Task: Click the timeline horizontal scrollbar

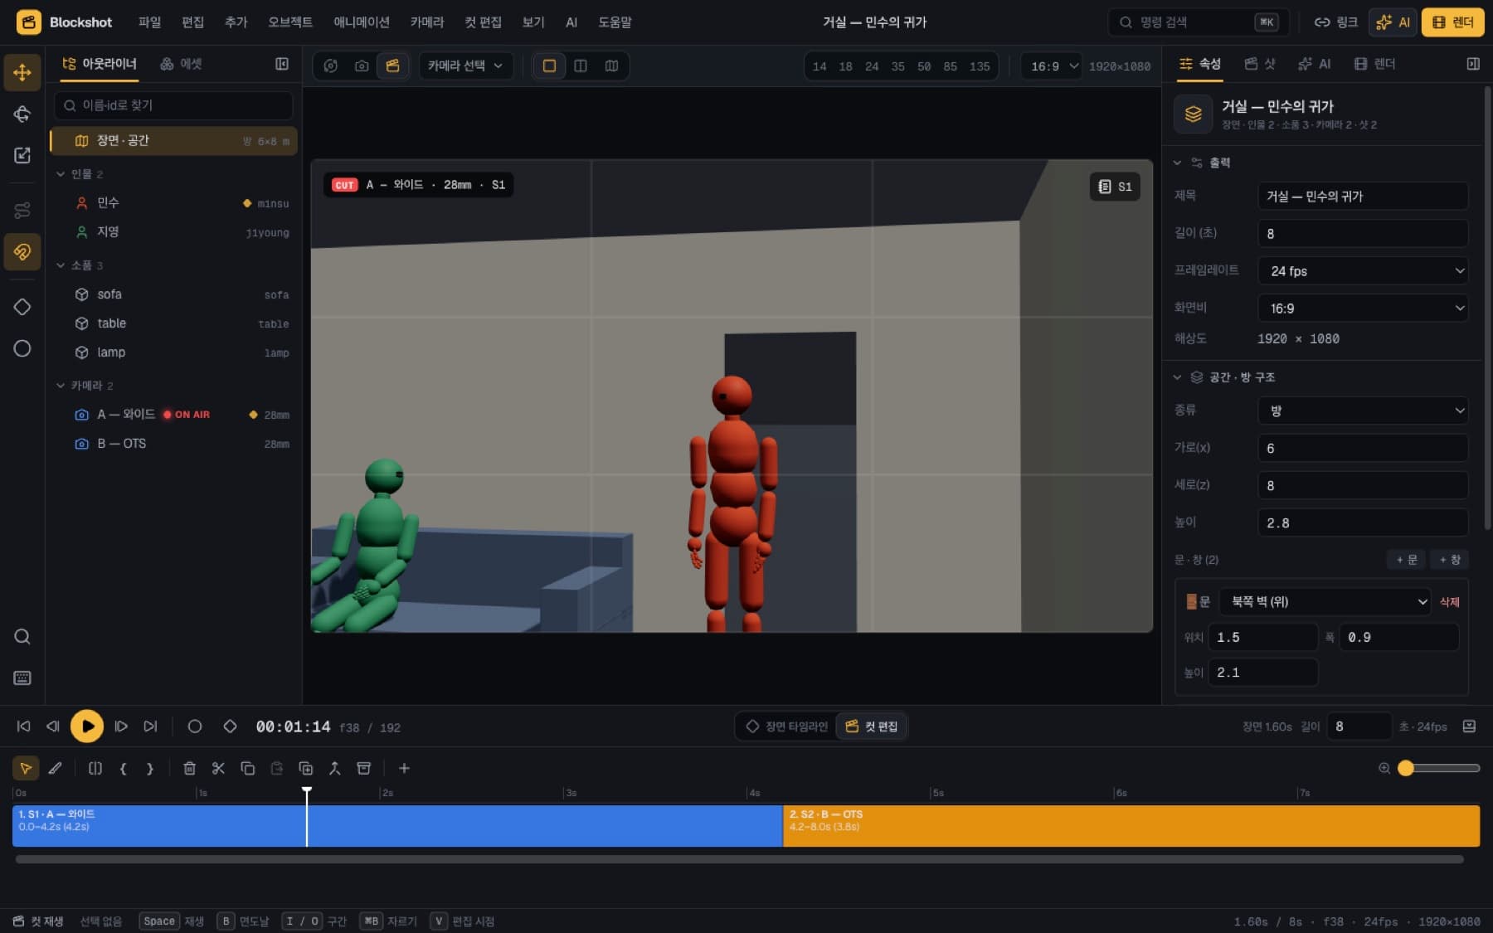Action: coord(740,859)
